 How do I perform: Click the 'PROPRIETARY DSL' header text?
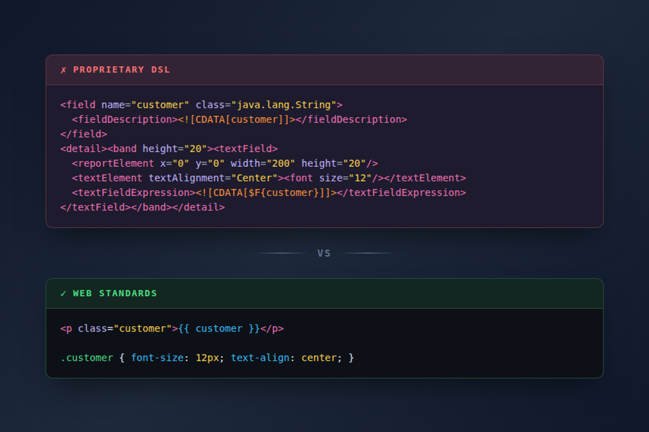[121, 70]
